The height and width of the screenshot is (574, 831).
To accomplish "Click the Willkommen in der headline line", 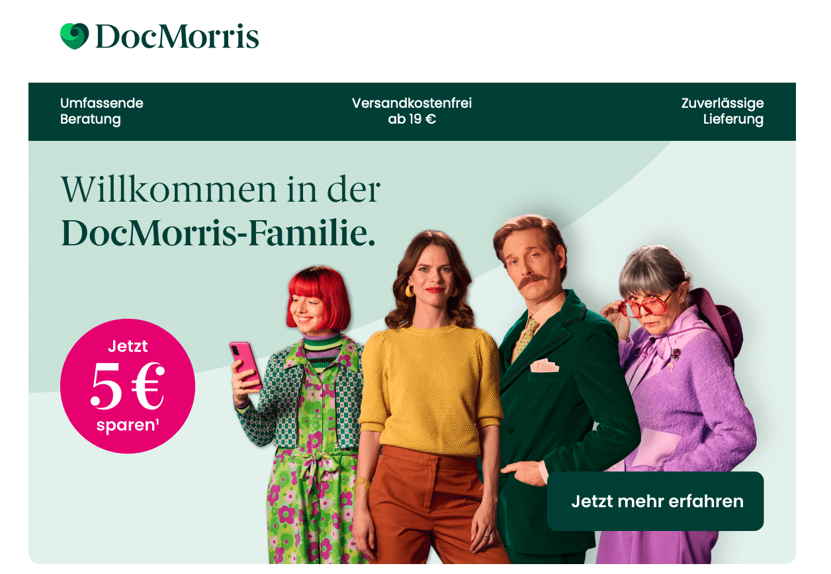I will 220,189.
